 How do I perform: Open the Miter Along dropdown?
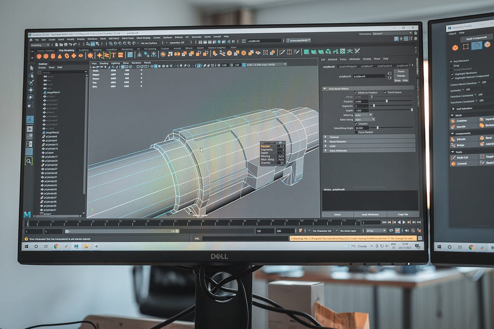point(365,119)
